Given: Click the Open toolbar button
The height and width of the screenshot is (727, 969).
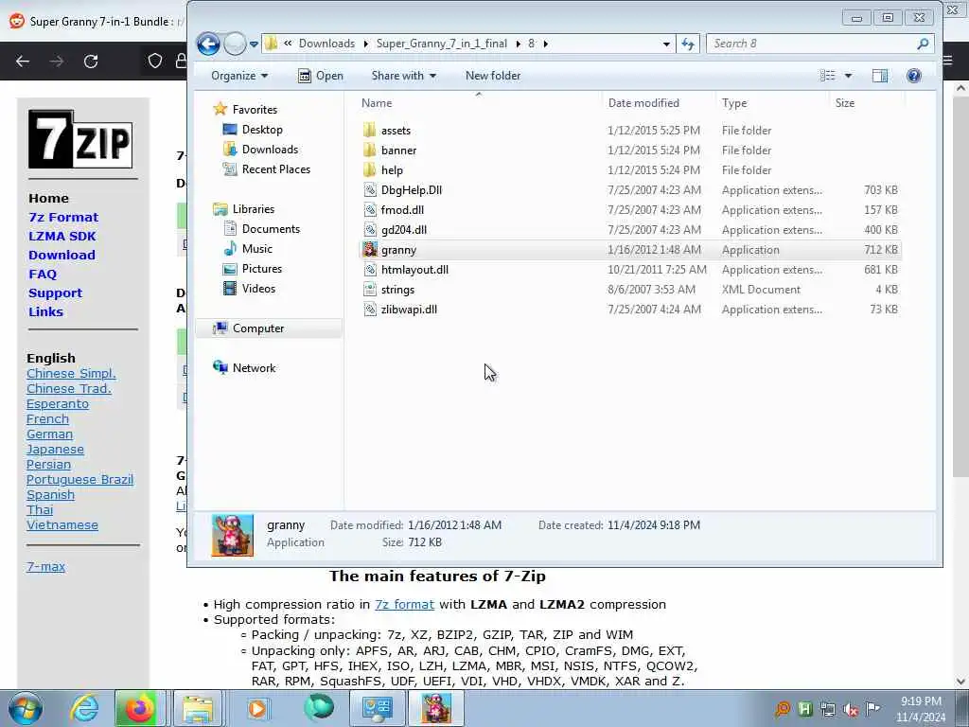Looking at the screenshot, I should [x=321, y=76].
